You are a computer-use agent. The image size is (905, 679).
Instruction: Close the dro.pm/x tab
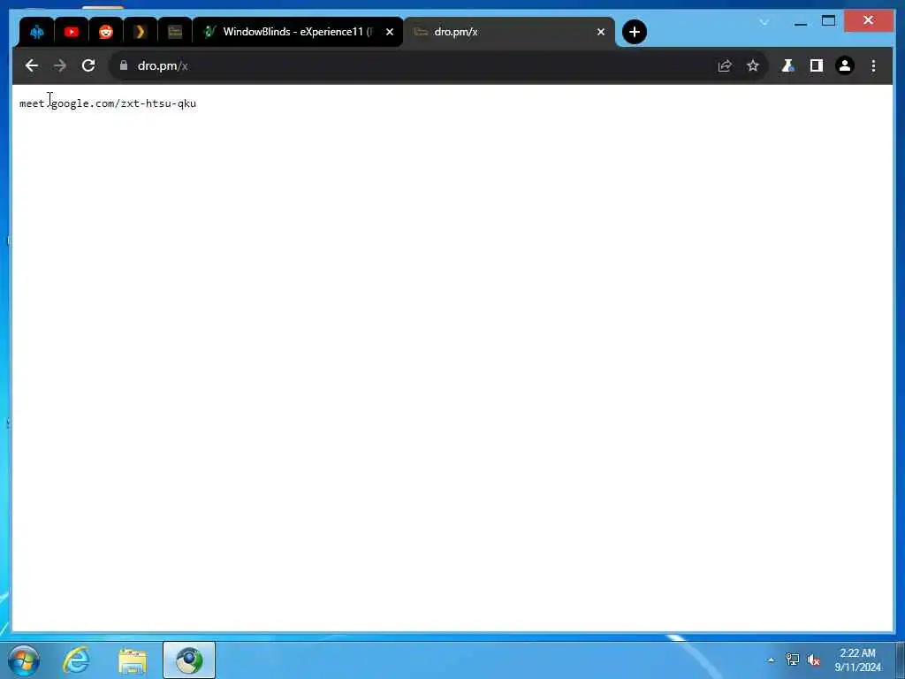click(x=601, y=32)
